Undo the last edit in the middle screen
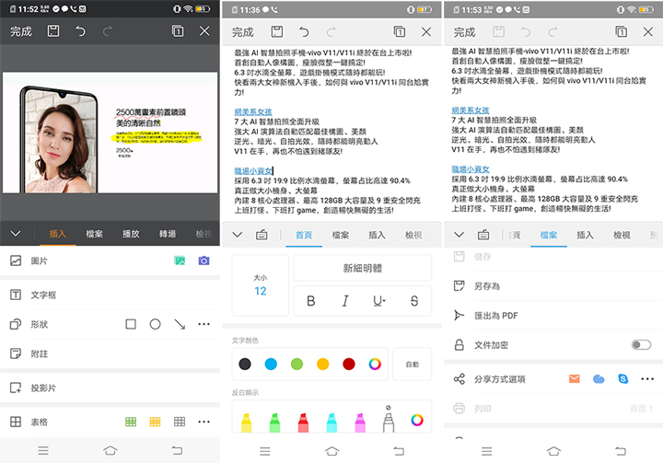The image size is (663, 463). (304, 31)
